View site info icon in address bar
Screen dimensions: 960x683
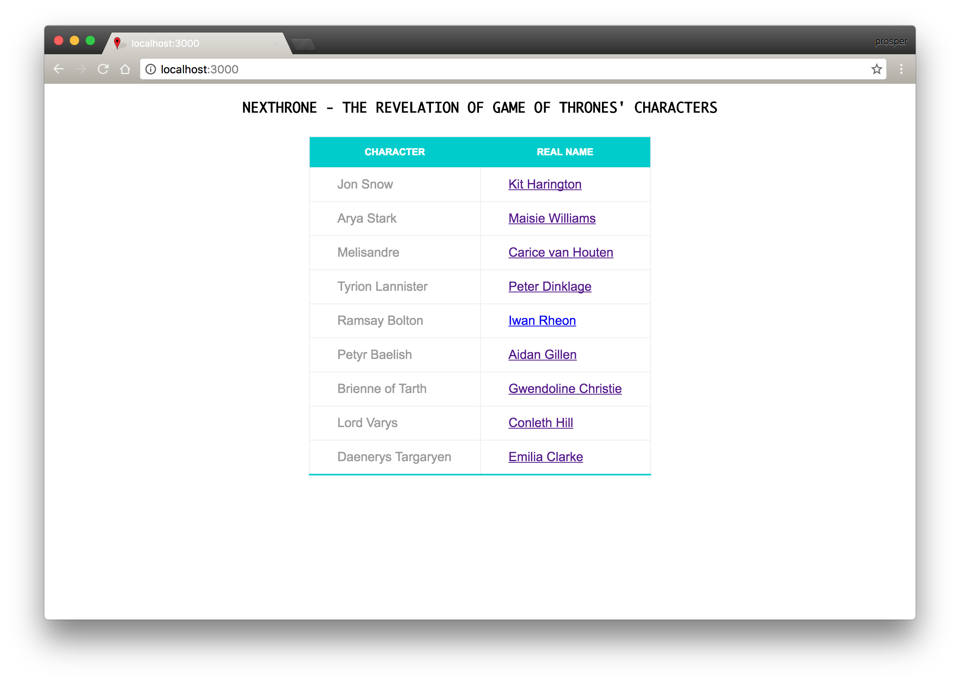pos(150,69)
